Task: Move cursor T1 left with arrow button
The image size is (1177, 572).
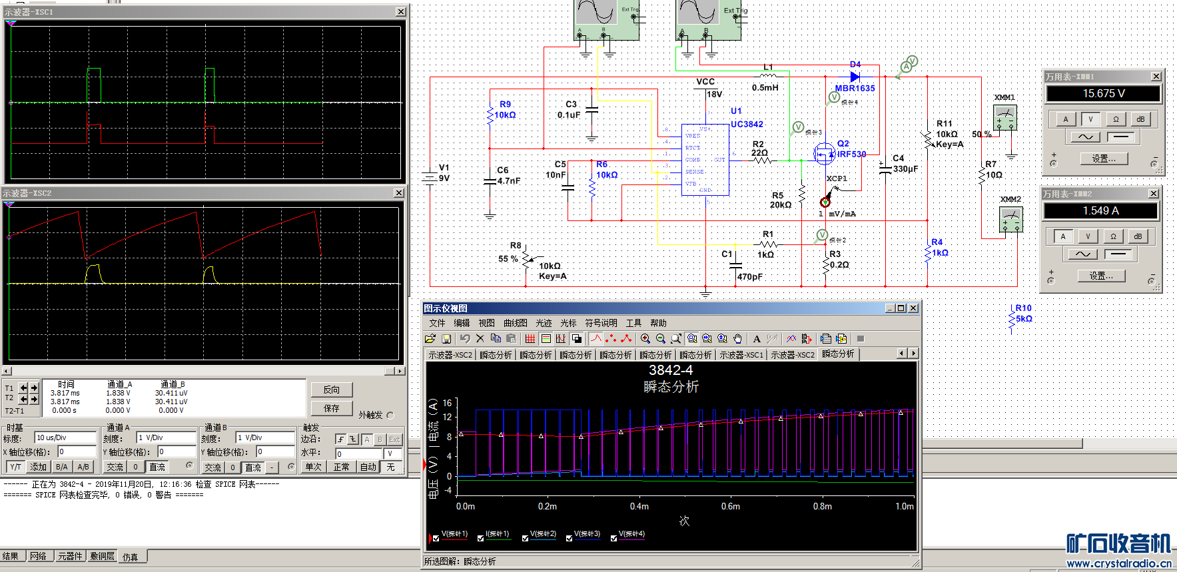Action: (x=23, y=388)
